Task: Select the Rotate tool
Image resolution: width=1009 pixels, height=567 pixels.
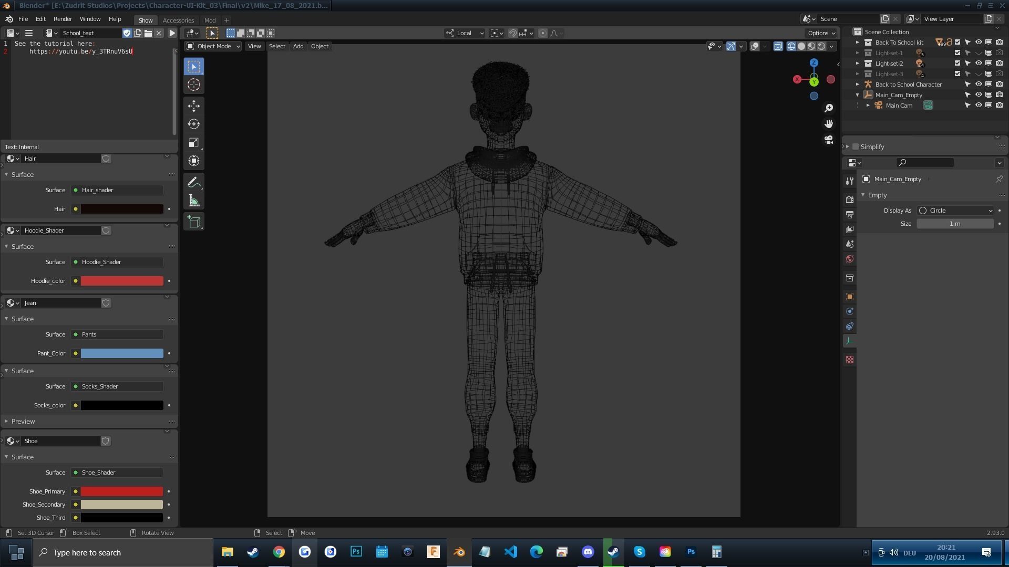Action: pos(194,124)
